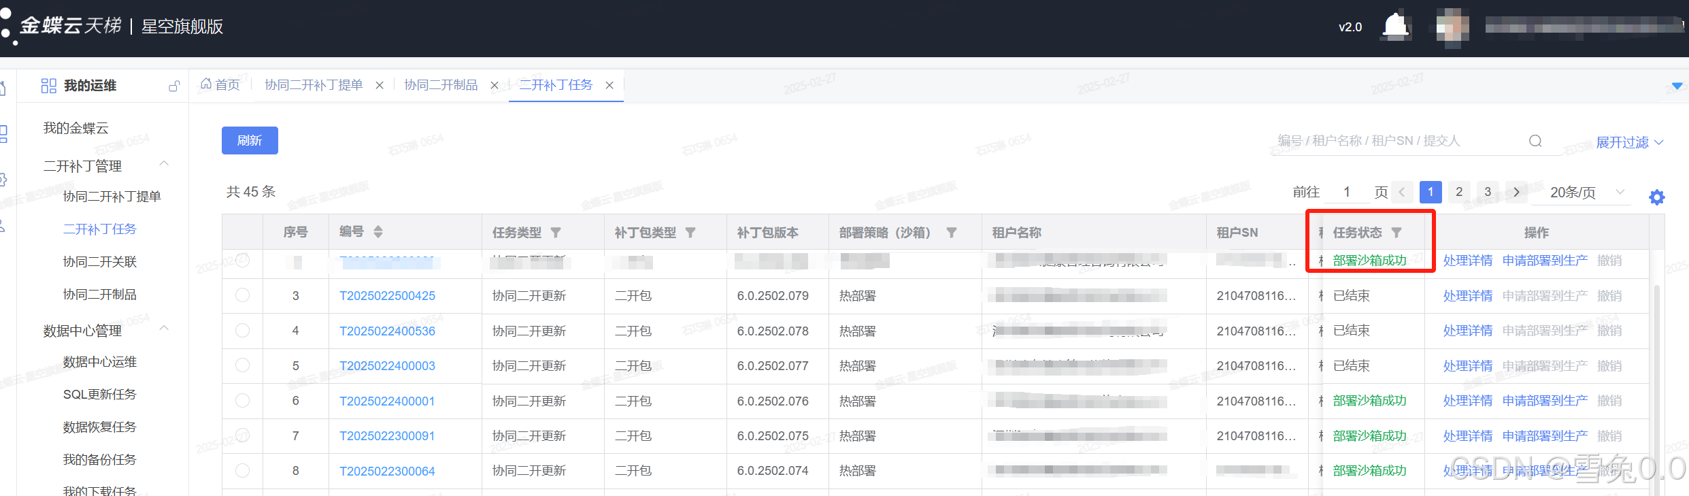Open tab list dropdown triangle
Screen dimensions: 1689x496
[x=1677, y=86]
